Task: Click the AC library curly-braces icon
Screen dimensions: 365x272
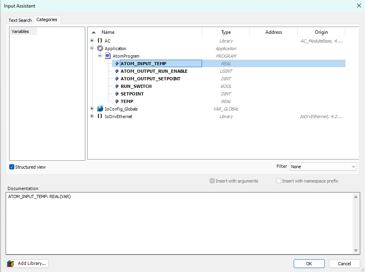Action: click(x=100, y=41)
